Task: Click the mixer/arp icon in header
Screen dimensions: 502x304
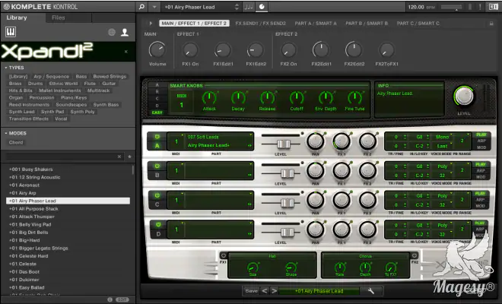Action: point(249,7)
